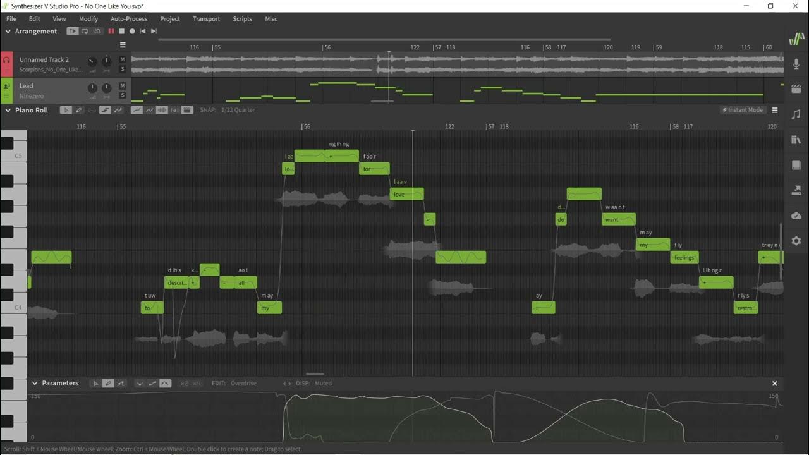The image size is (809, 455).
Task: Open the Voice panel microphone icon
Action: pos(796,64)
